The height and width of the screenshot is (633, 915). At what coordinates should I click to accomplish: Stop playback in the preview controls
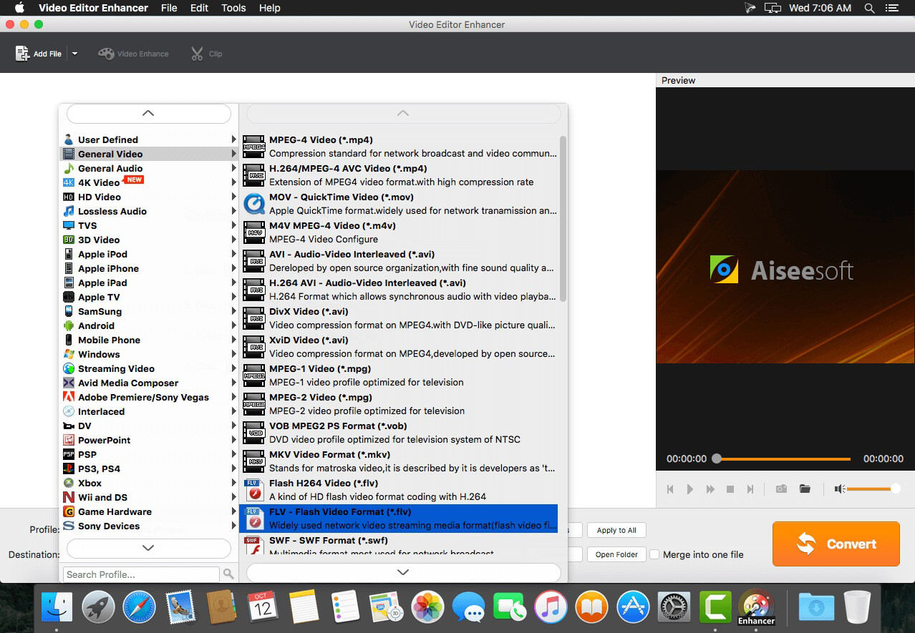[730, 489]
